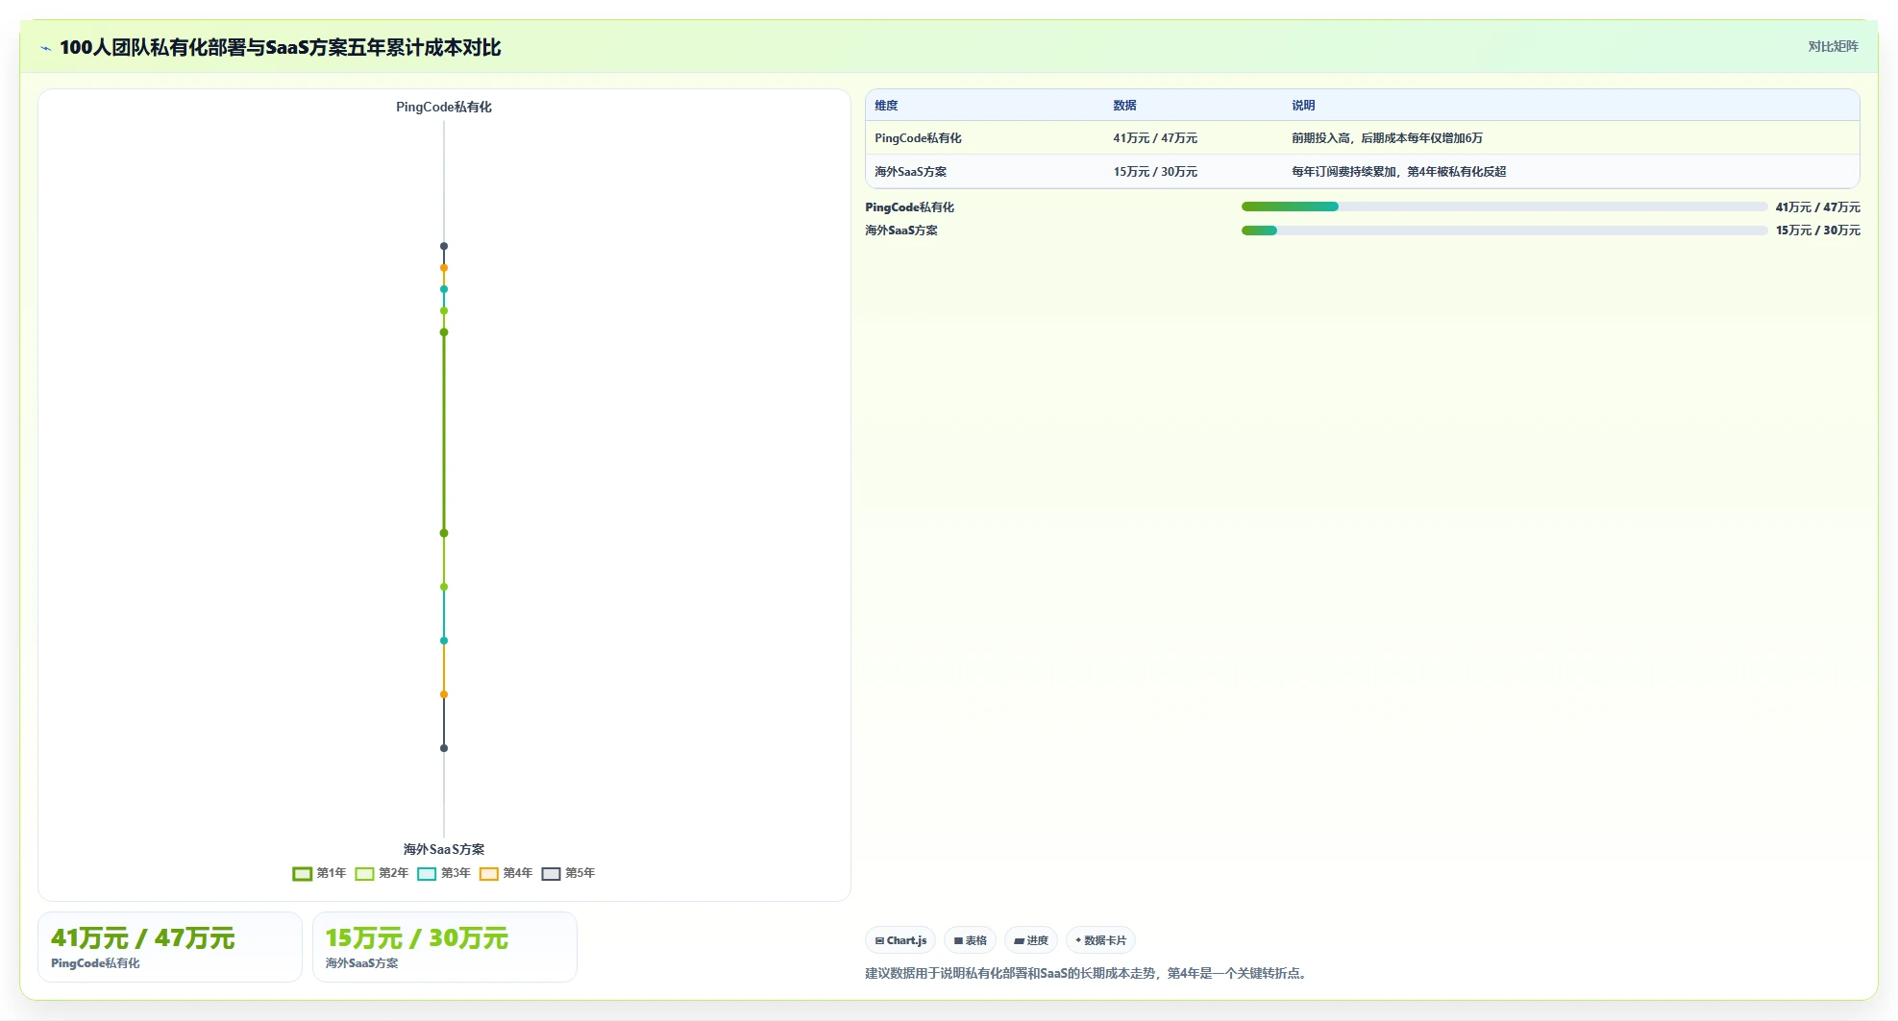
Task: Click the 海外SaaS方案 axis label below the chart
Action: coord(444,849)
